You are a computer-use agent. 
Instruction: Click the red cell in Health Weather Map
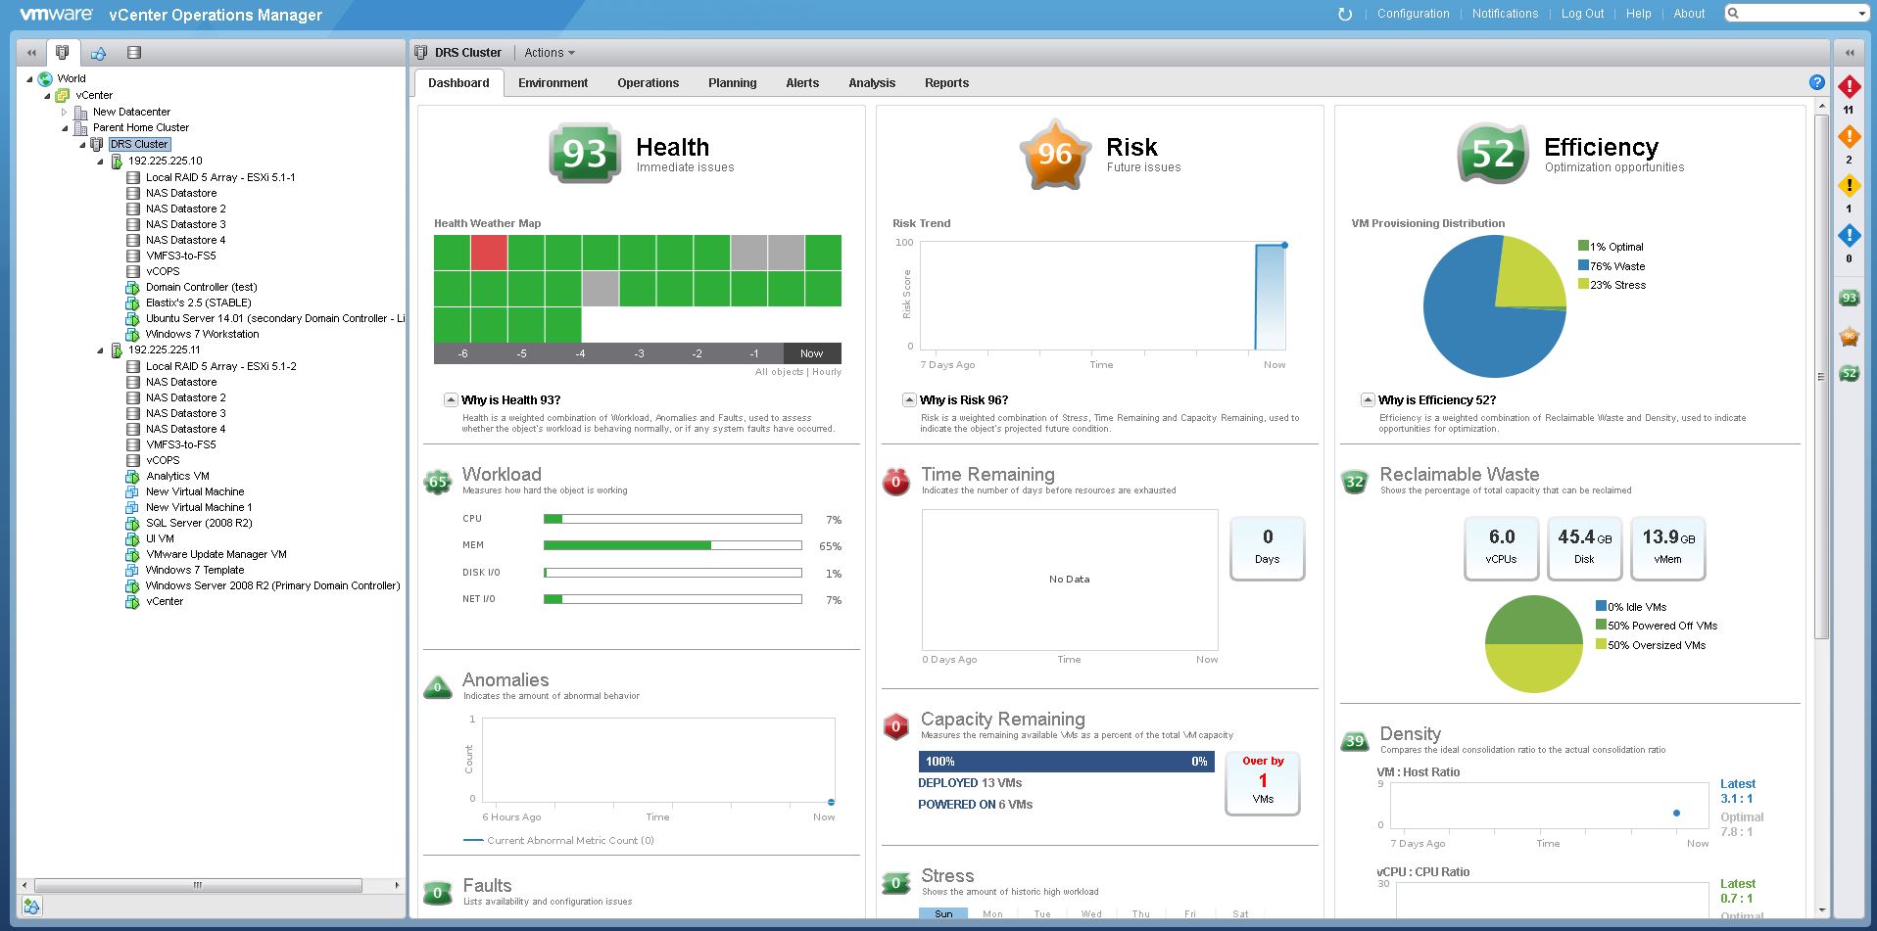click(x=489, y=253)
